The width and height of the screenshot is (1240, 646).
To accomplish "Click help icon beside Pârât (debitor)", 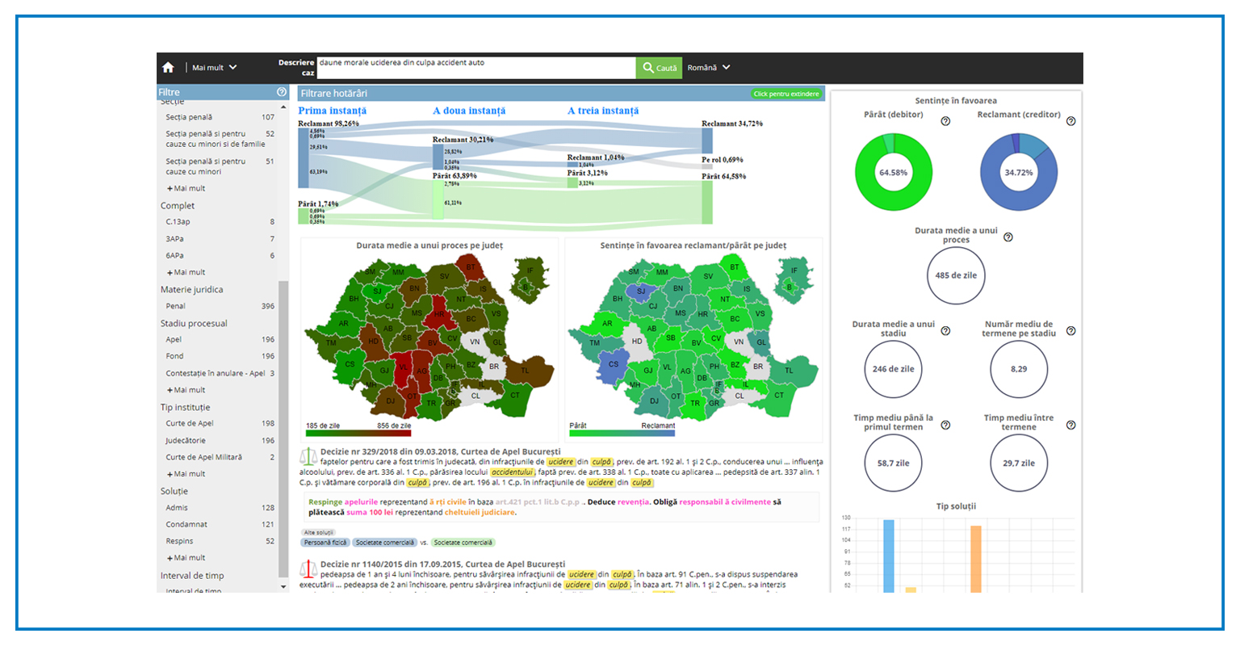I will tap(945, 121).
